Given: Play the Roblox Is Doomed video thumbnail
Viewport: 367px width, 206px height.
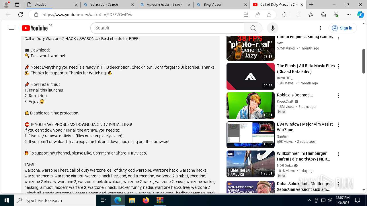Looking at the screenshot, I should pos(251,106).
